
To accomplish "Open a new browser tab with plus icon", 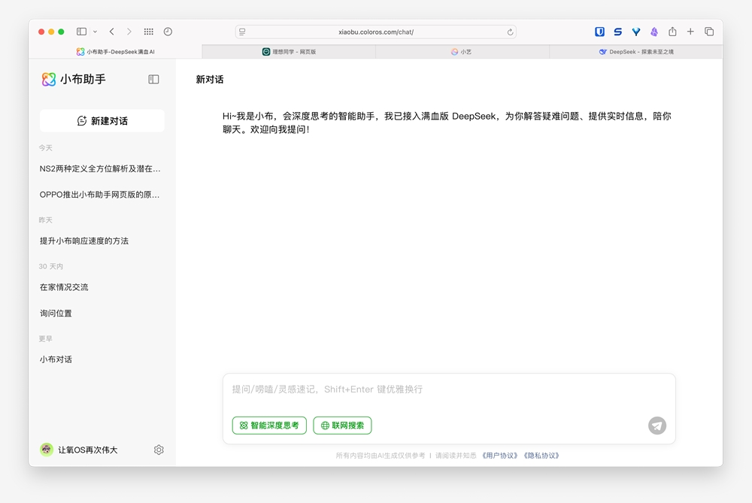I will (690, 32).
